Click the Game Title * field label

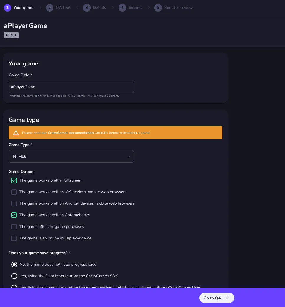coord(20,75)
